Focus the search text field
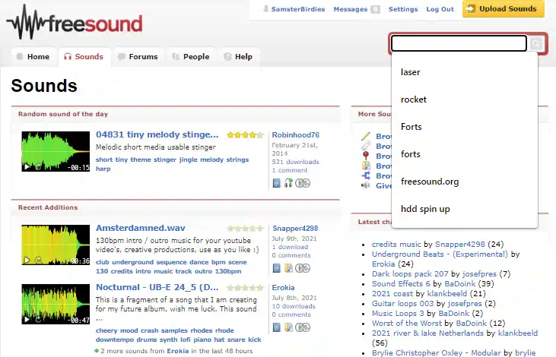The image size is (556, 357). tap(459, 43)
